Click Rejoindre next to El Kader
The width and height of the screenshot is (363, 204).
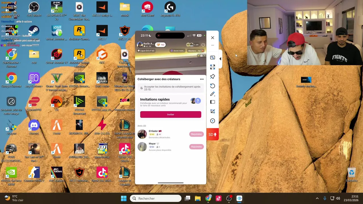point(196,134)
